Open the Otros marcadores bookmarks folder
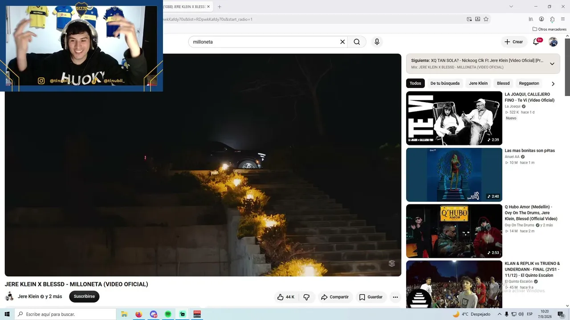This screenshot has width=570, height=320. point(550,29)
